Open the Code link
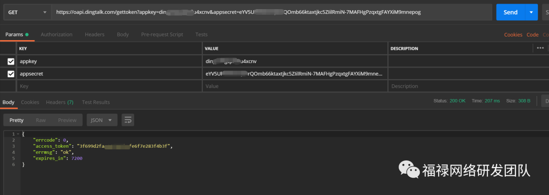 point(533,35)
